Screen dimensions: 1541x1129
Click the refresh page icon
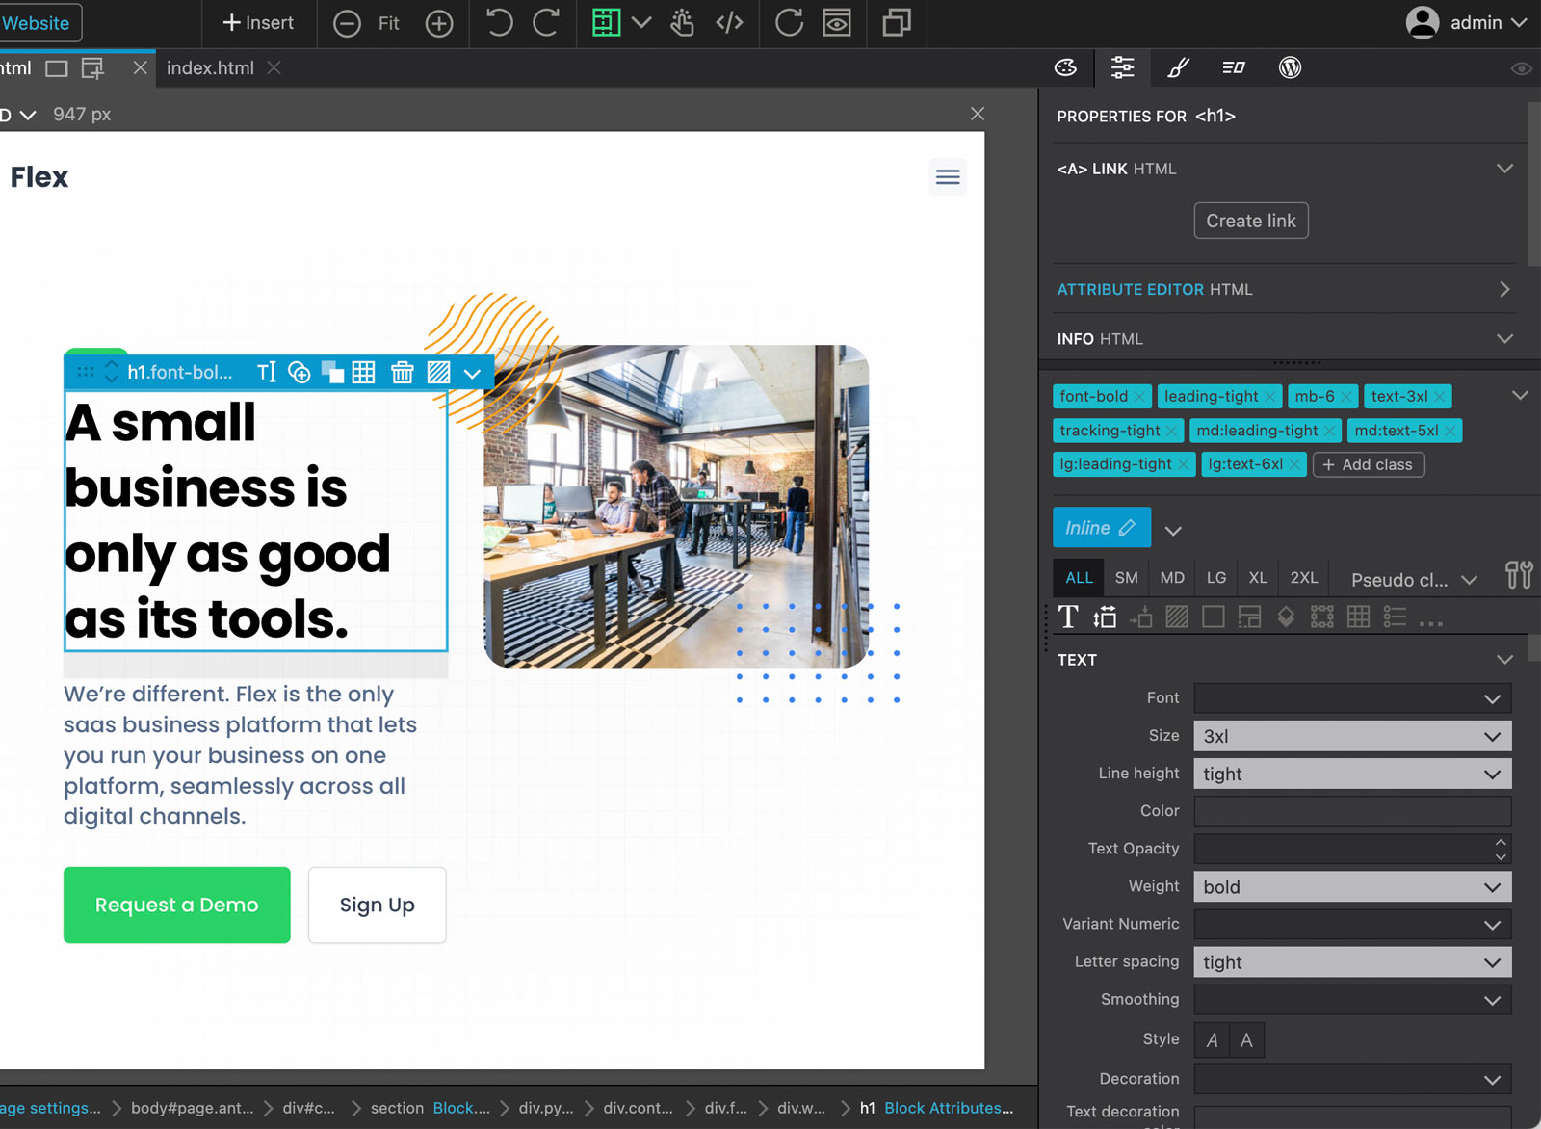coord(789,23)
